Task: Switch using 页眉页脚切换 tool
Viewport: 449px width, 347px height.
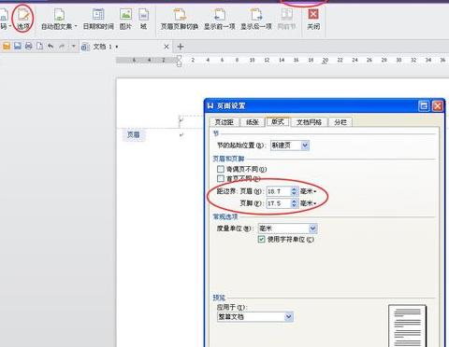Action: pyautogui.click(x=180, y=20)
